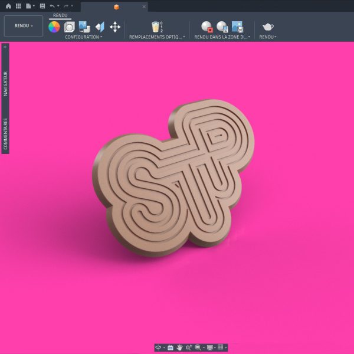
Task: Select the Pan hand tool
Action: (x=179, y=348)
